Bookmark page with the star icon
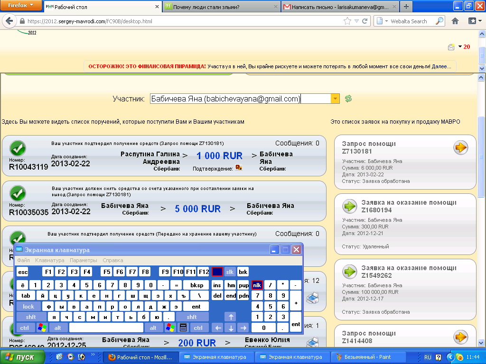The height and width of the screenshot is (364, 486). [347, 21]
